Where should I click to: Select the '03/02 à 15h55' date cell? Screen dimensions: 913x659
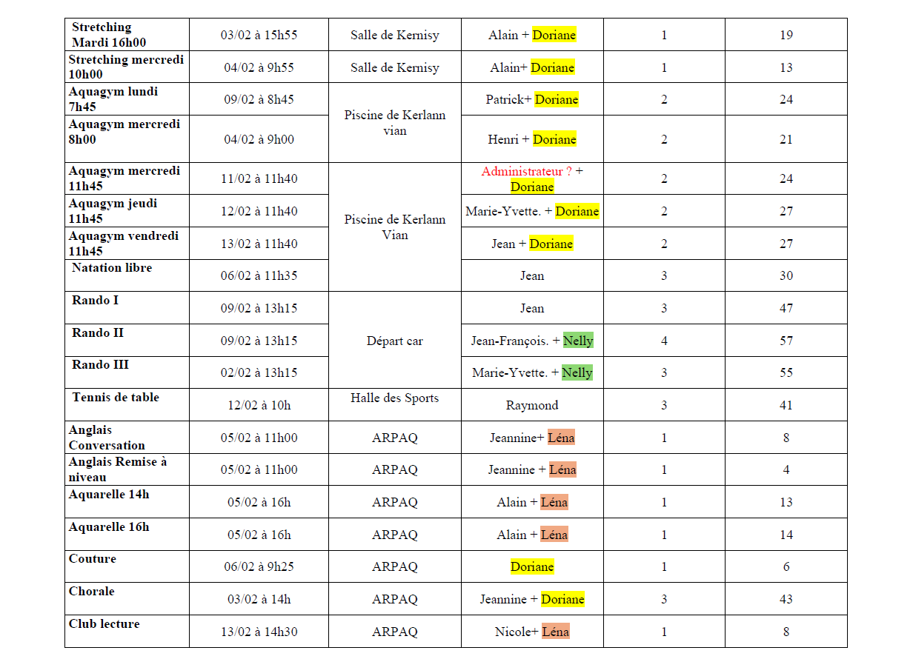[259, 35]
